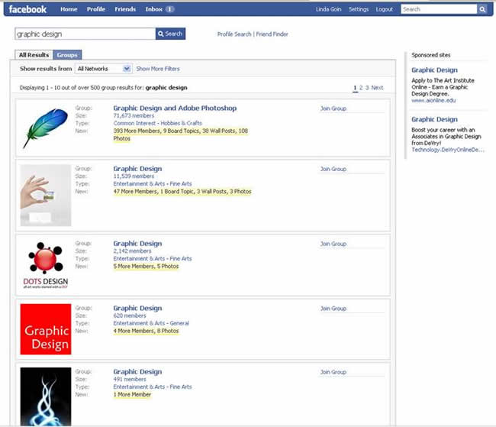Viewport: 496px width, 427px height.
Task: Click the graphic design search text field
Action: click(x=85, y=34)
